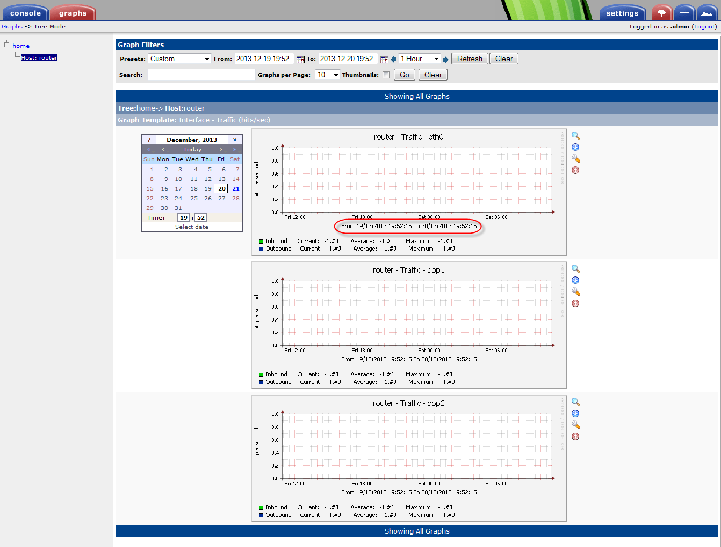Click the Refresh button
Screen dimensions: 721x547
470,59
